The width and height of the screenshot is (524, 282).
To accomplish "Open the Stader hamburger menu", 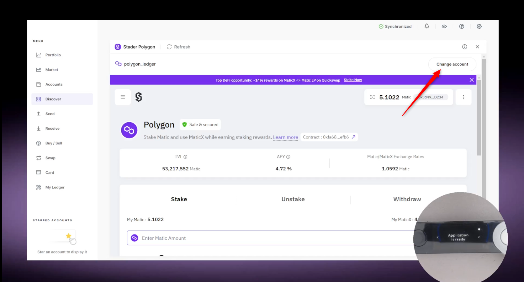I will click(x=123, y=97).
